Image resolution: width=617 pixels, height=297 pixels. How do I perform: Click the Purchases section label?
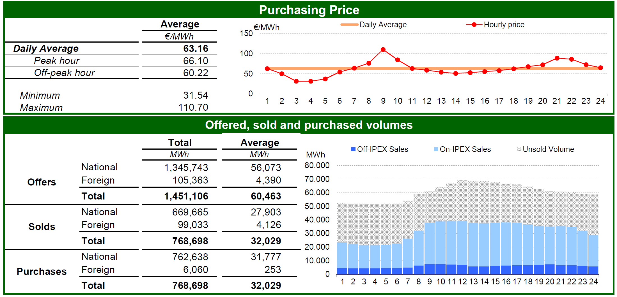(x=42, y=272)
